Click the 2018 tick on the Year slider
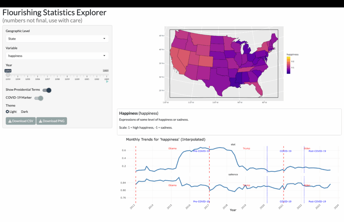Viewport: 344px width, 222px height. coord(57,79)
